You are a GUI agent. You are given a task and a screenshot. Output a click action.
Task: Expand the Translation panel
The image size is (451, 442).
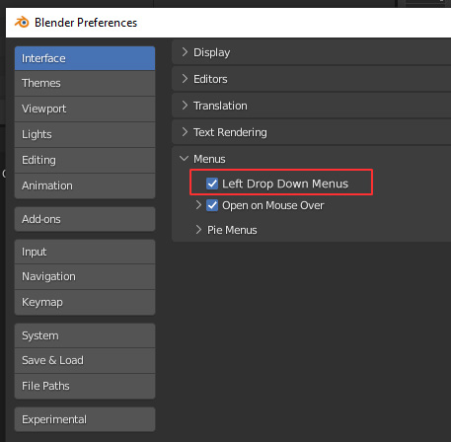[311, 106]
